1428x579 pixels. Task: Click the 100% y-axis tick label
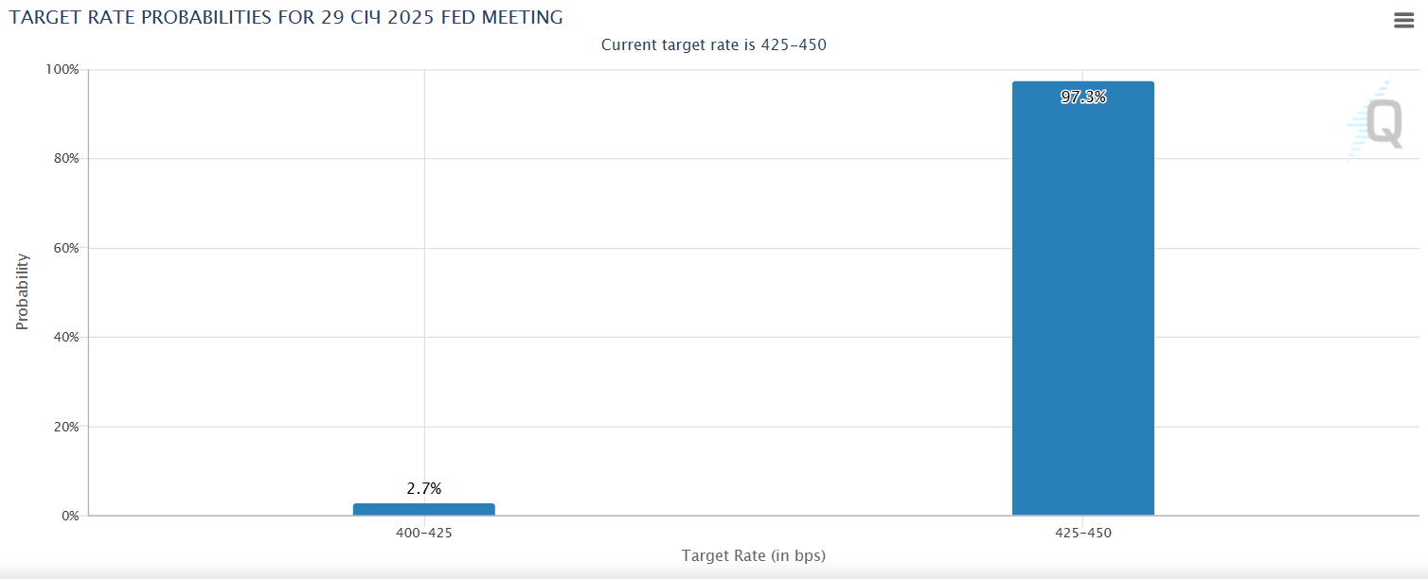[62, 70]
